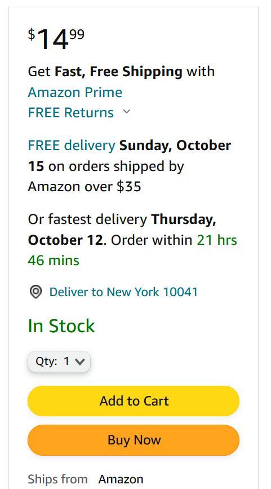
Task: Click the In Stock status text
Action: (61, 326)
